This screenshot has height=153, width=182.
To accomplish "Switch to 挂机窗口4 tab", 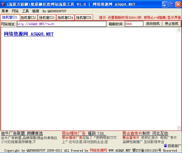I will point(65,18).
